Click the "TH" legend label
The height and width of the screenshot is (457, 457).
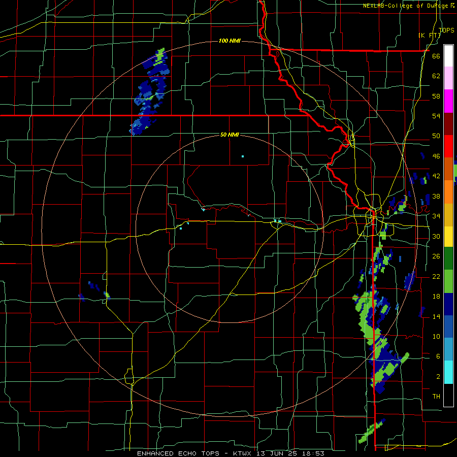(436, 397)
